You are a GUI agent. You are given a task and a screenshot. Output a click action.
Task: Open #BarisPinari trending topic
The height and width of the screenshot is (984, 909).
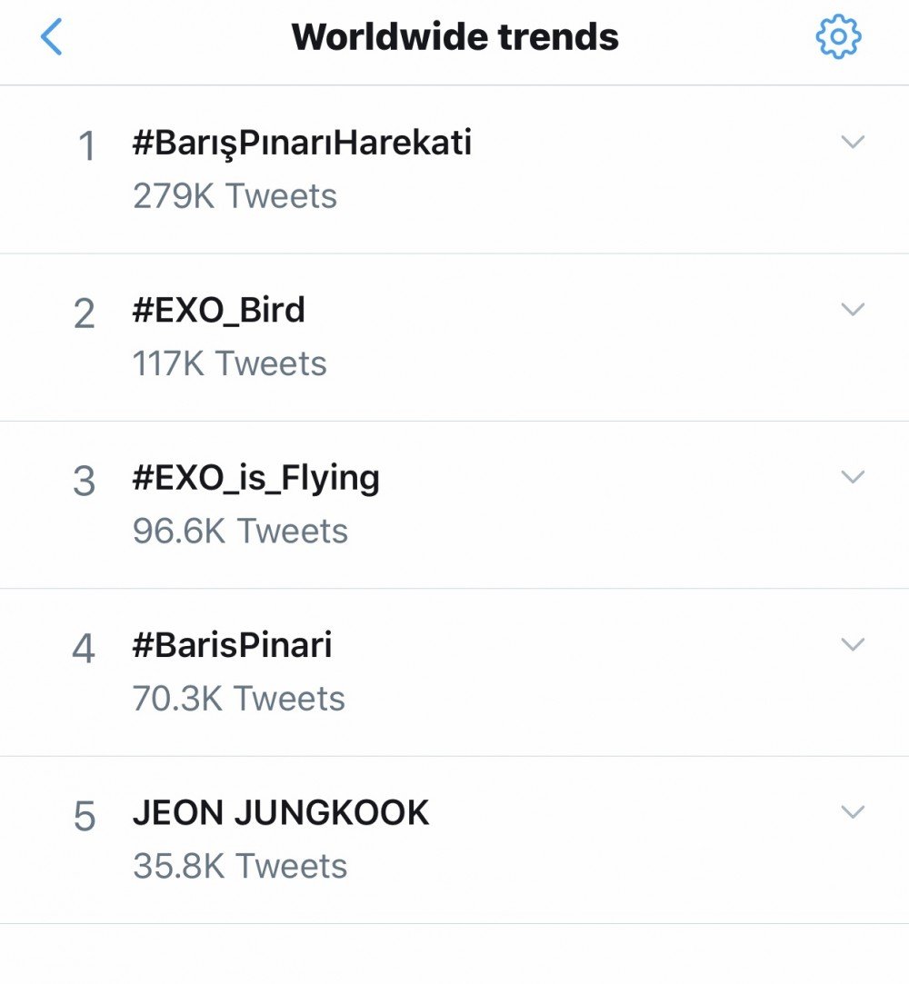pos(232,645)
